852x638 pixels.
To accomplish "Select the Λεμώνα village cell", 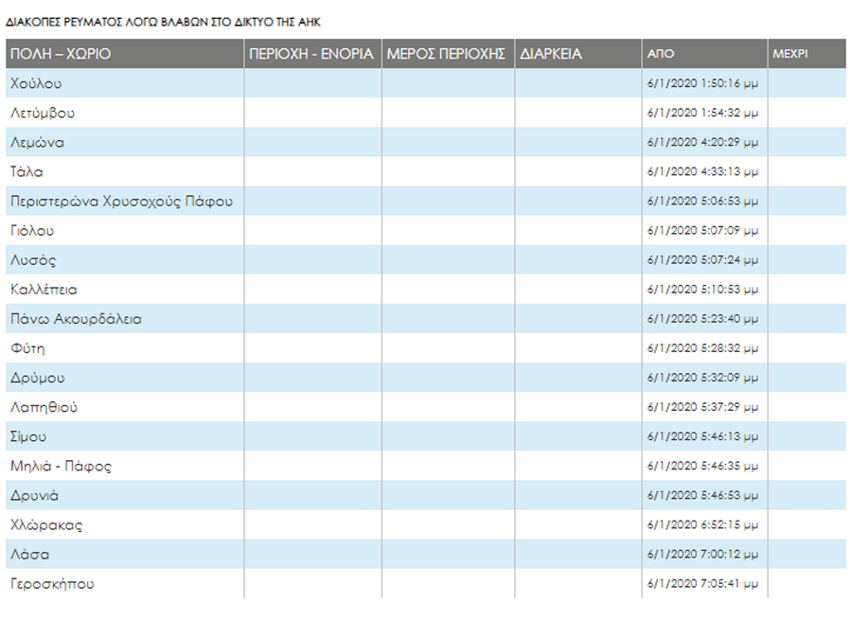I will pyautogui.click(x=125, y=142).
